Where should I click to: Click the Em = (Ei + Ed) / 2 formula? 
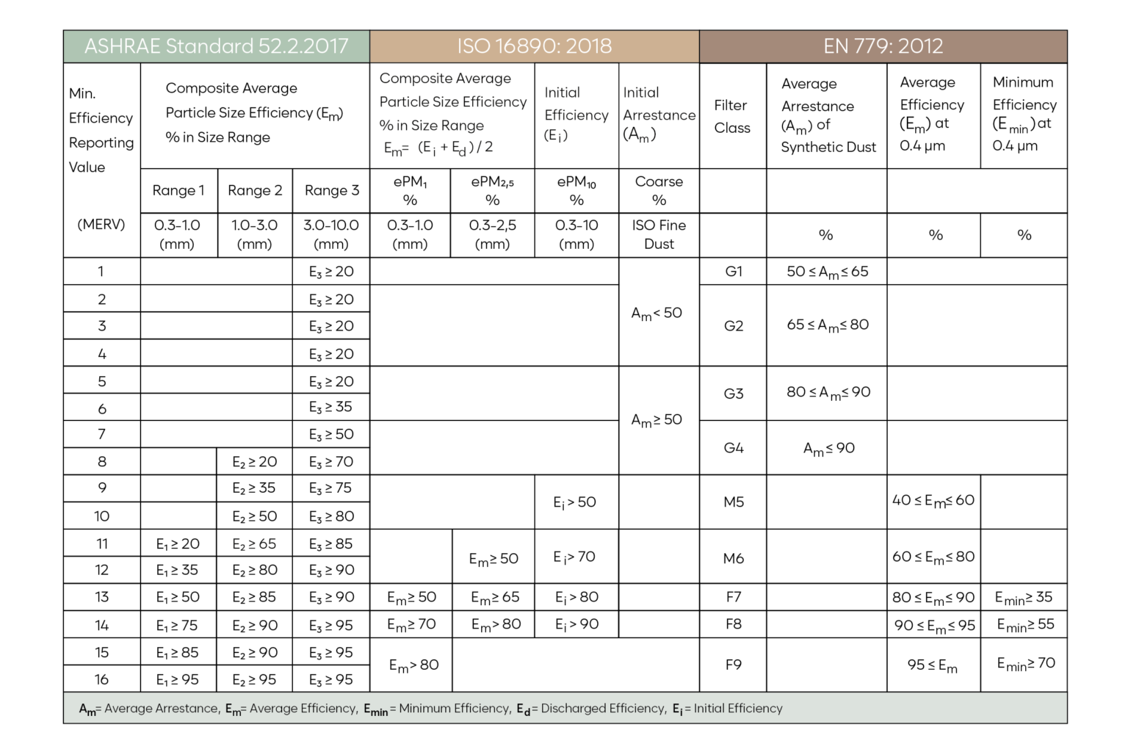click(438, 148)
